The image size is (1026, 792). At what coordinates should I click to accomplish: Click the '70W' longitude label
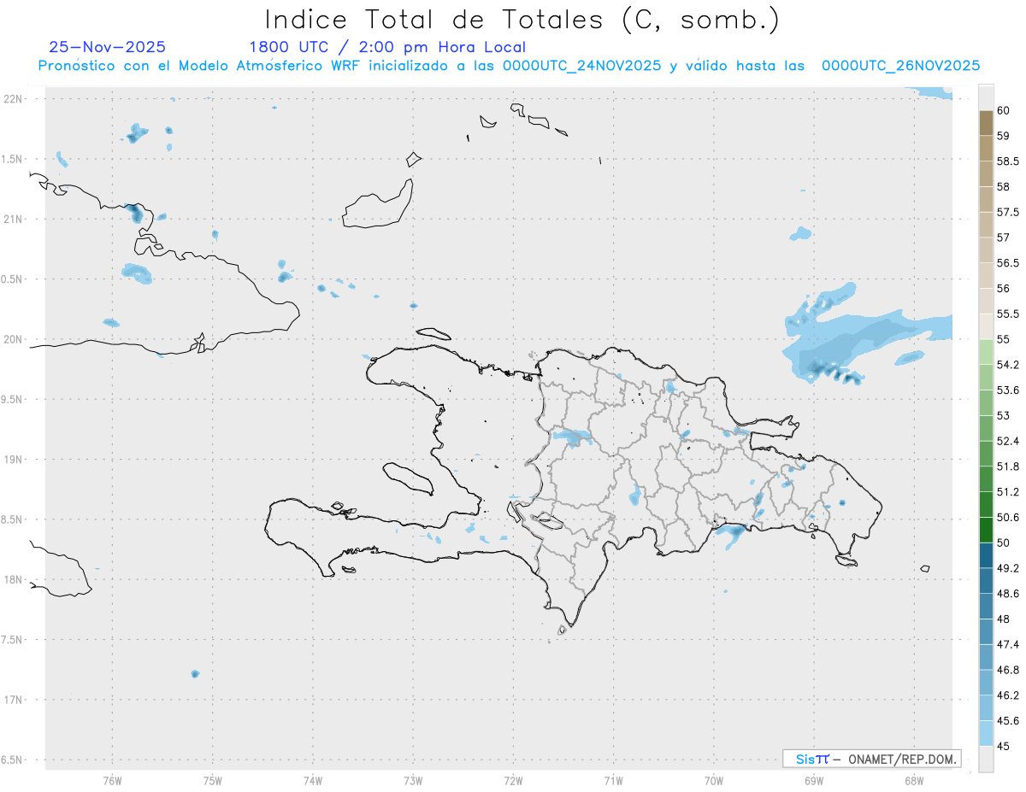pos(713,781)
